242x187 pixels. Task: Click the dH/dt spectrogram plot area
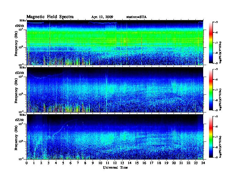click(115, 42)
